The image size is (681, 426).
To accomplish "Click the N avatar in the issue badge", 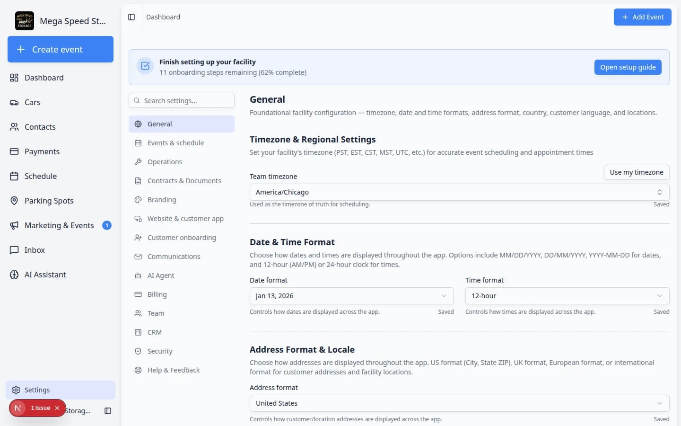I will point(18,408).
